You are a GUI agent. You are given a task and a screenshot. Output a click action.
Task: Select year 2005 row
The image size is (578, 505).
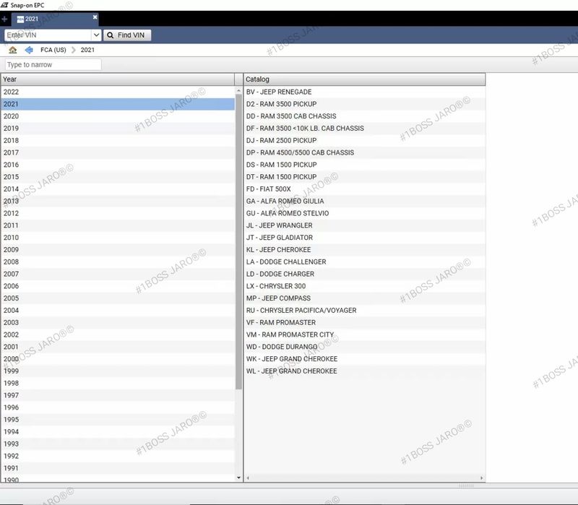pyautogui.click(x=118, y=298)
